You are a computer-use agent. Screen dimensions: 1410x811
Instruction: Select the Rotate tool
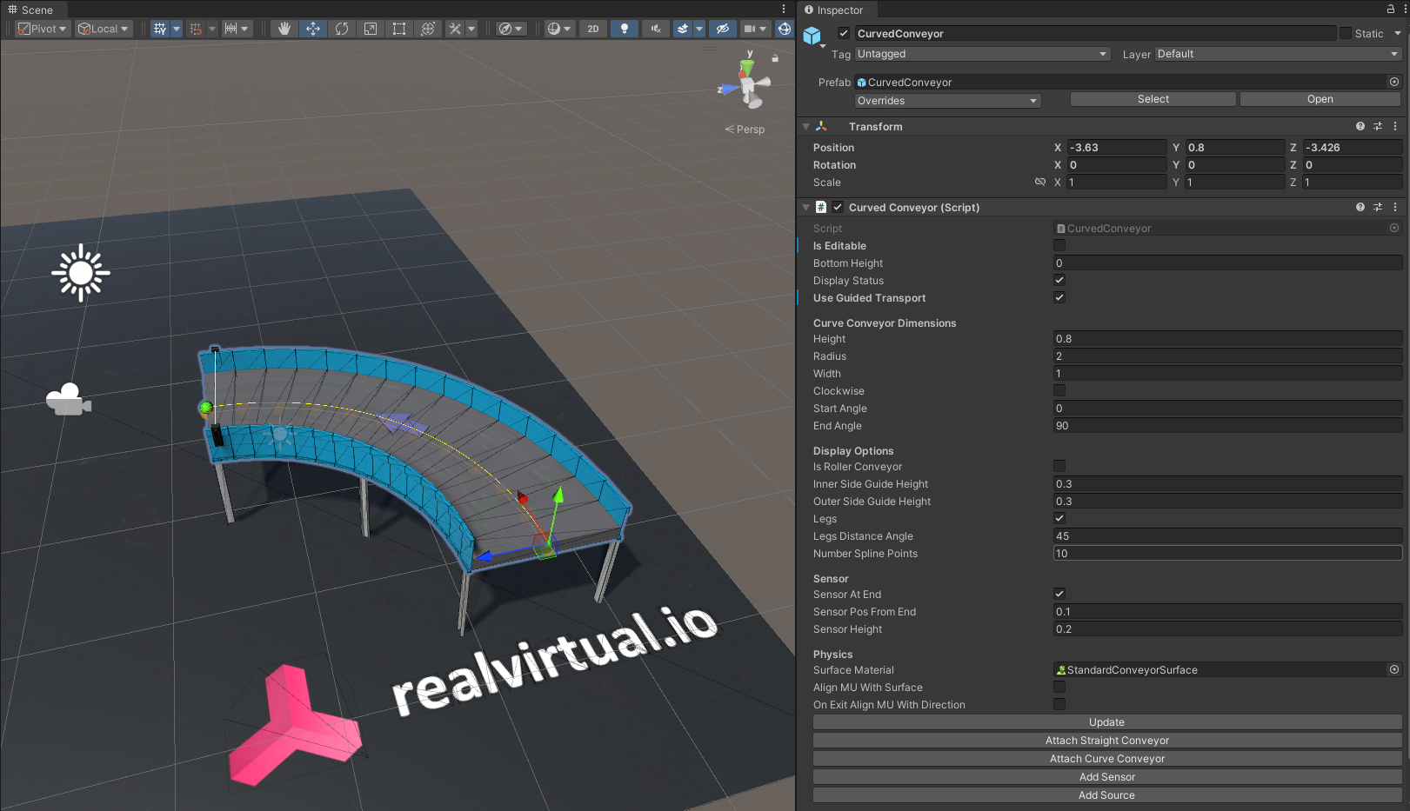342,29
